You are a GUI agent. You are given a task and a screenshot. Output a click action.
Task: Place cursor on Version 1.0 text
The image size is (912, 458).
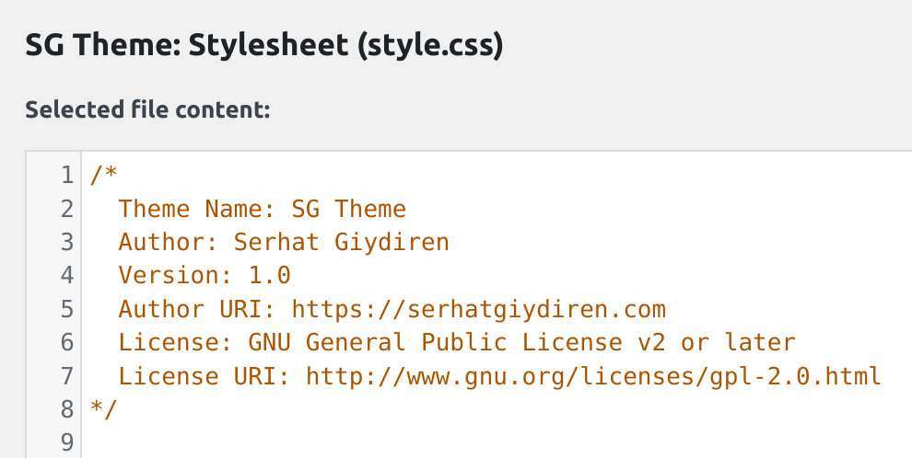point(205,275)
